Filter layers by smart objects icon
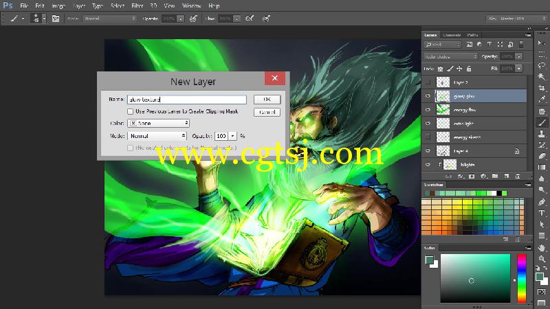550x309 pixels. (x=510, y=45)
